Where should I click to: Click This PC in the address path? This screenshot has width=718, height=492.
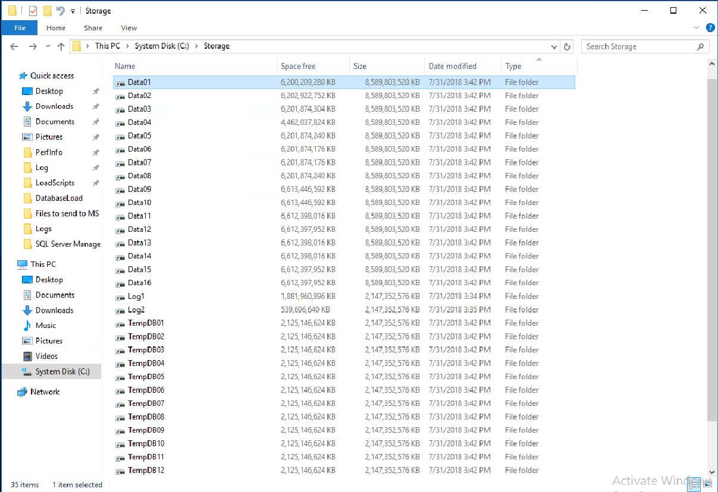pos(108,46)
